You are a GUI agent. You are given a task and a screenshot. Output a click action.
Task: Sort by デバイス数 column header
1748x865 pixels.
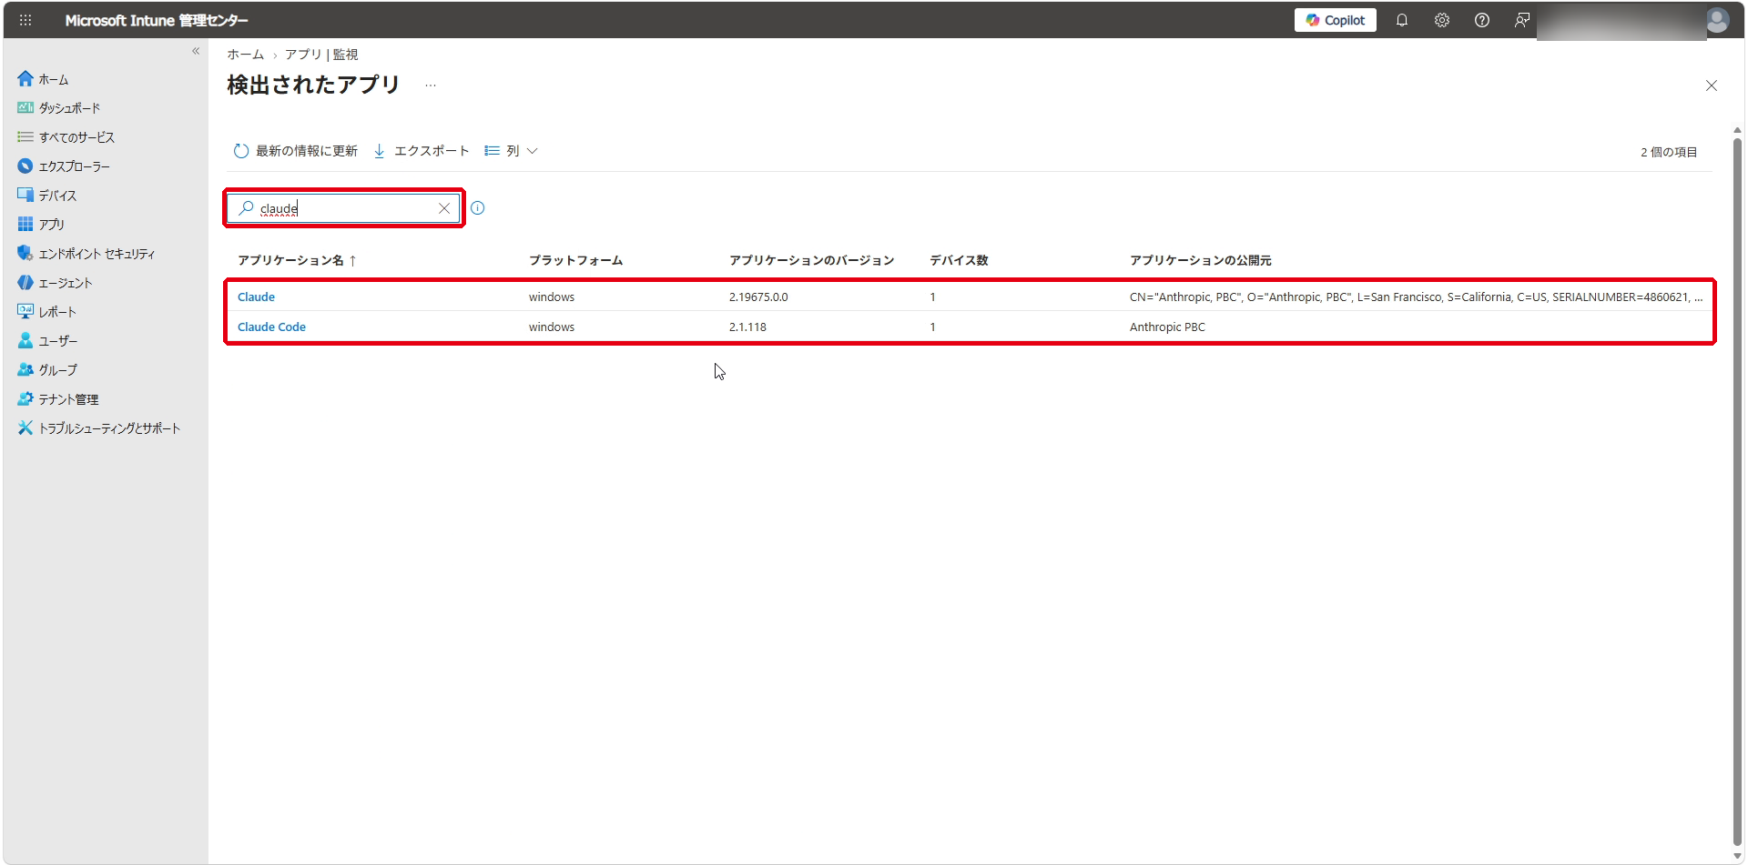click(959, 260)
